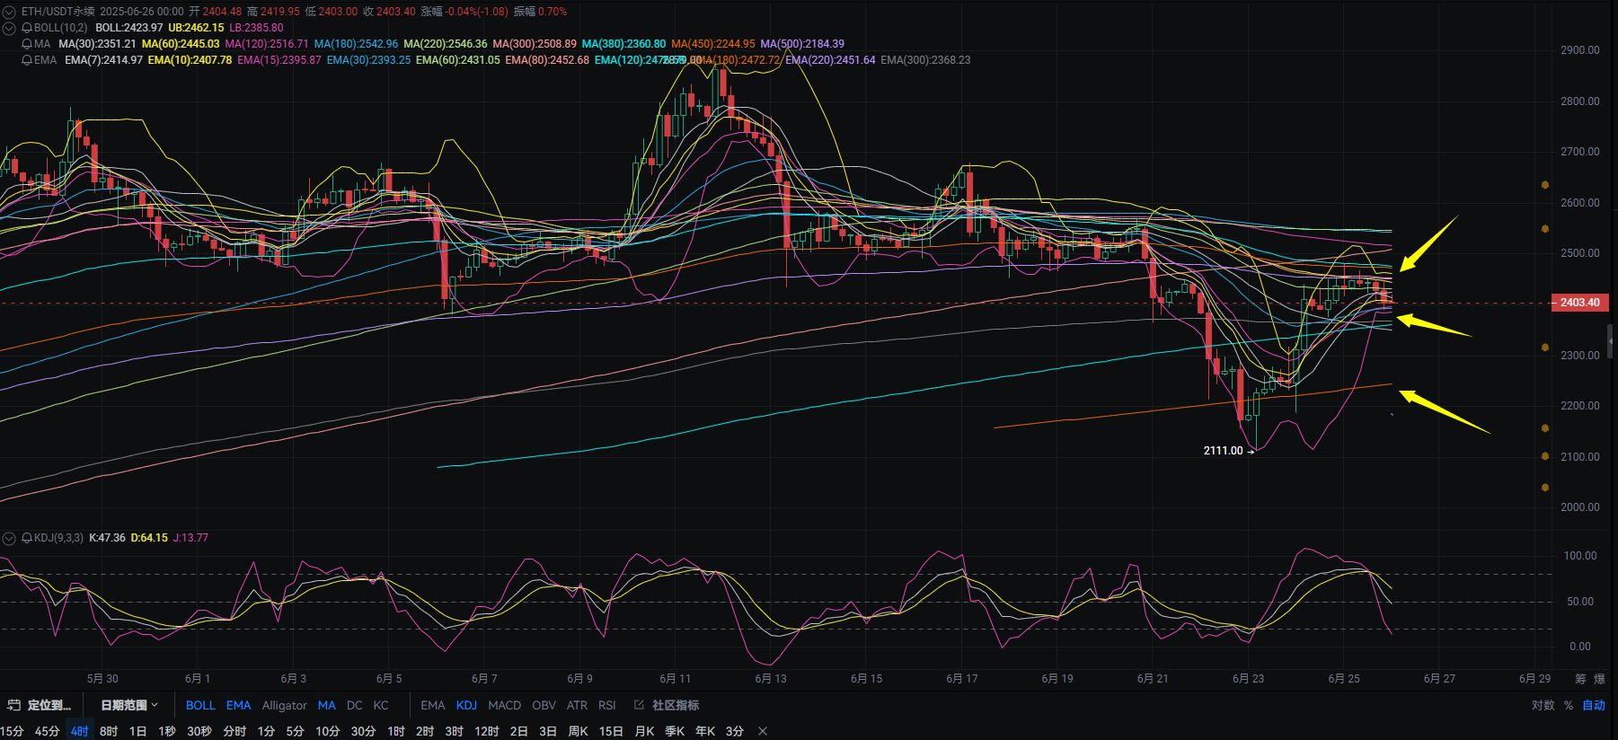
Task: Switch to 1秒 timeframe
Action: (167, 731)
